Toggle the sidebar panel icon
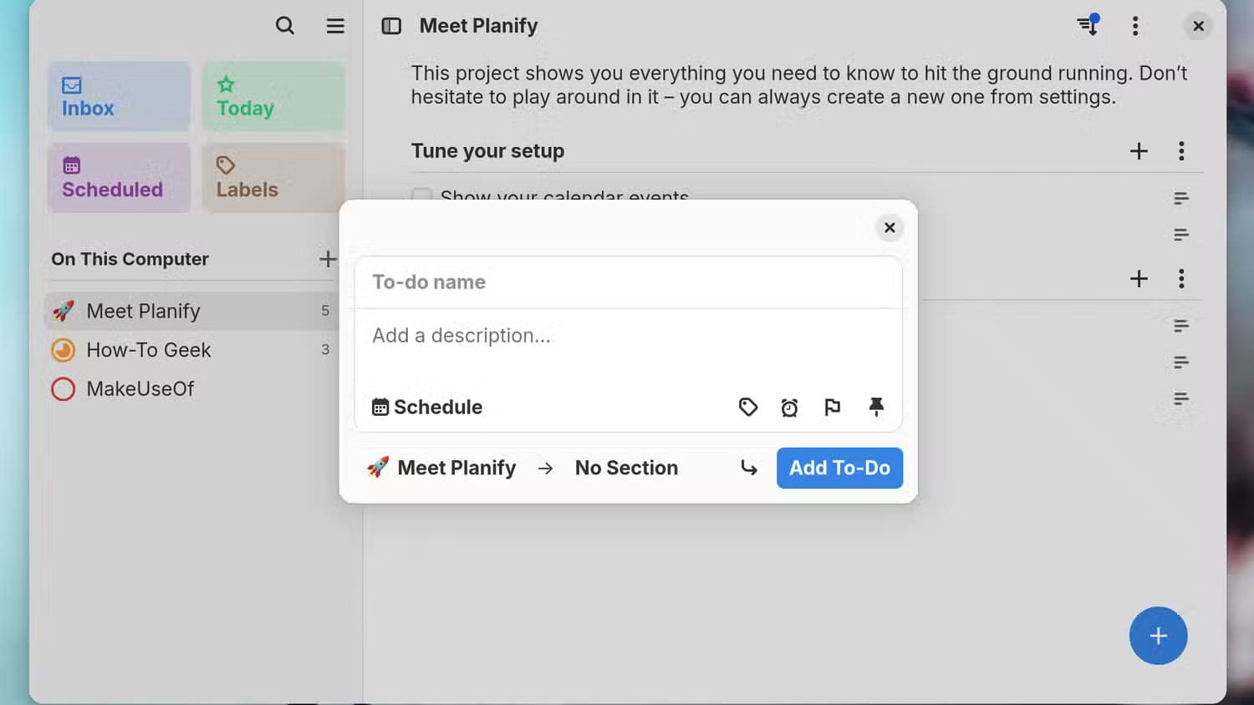Viewport: 1254px width, 705px height. (x=391, y=26)
